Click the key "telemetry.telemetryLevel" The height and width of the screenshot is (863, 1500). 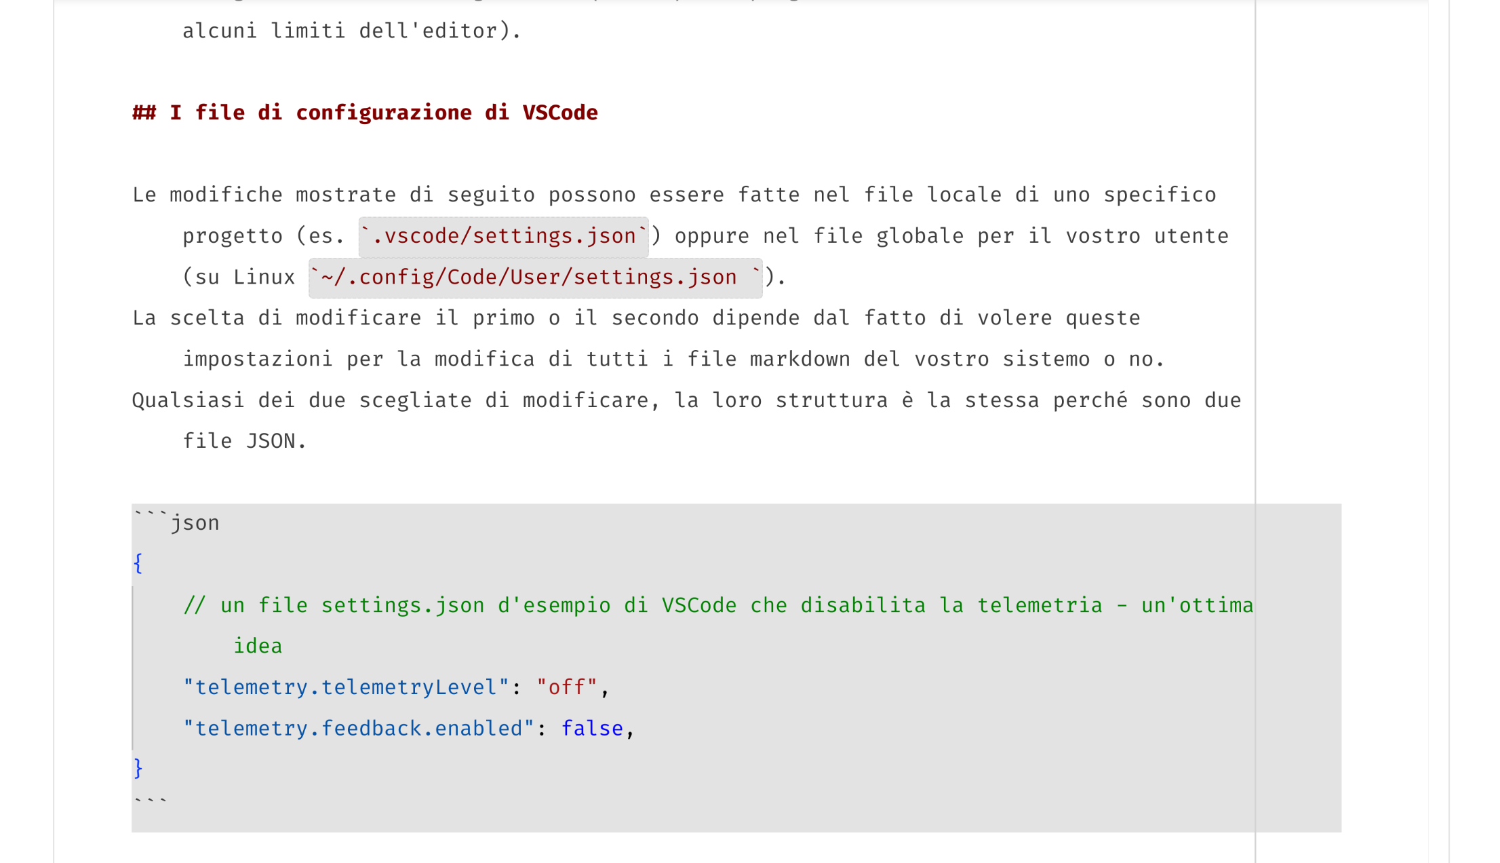346,687
